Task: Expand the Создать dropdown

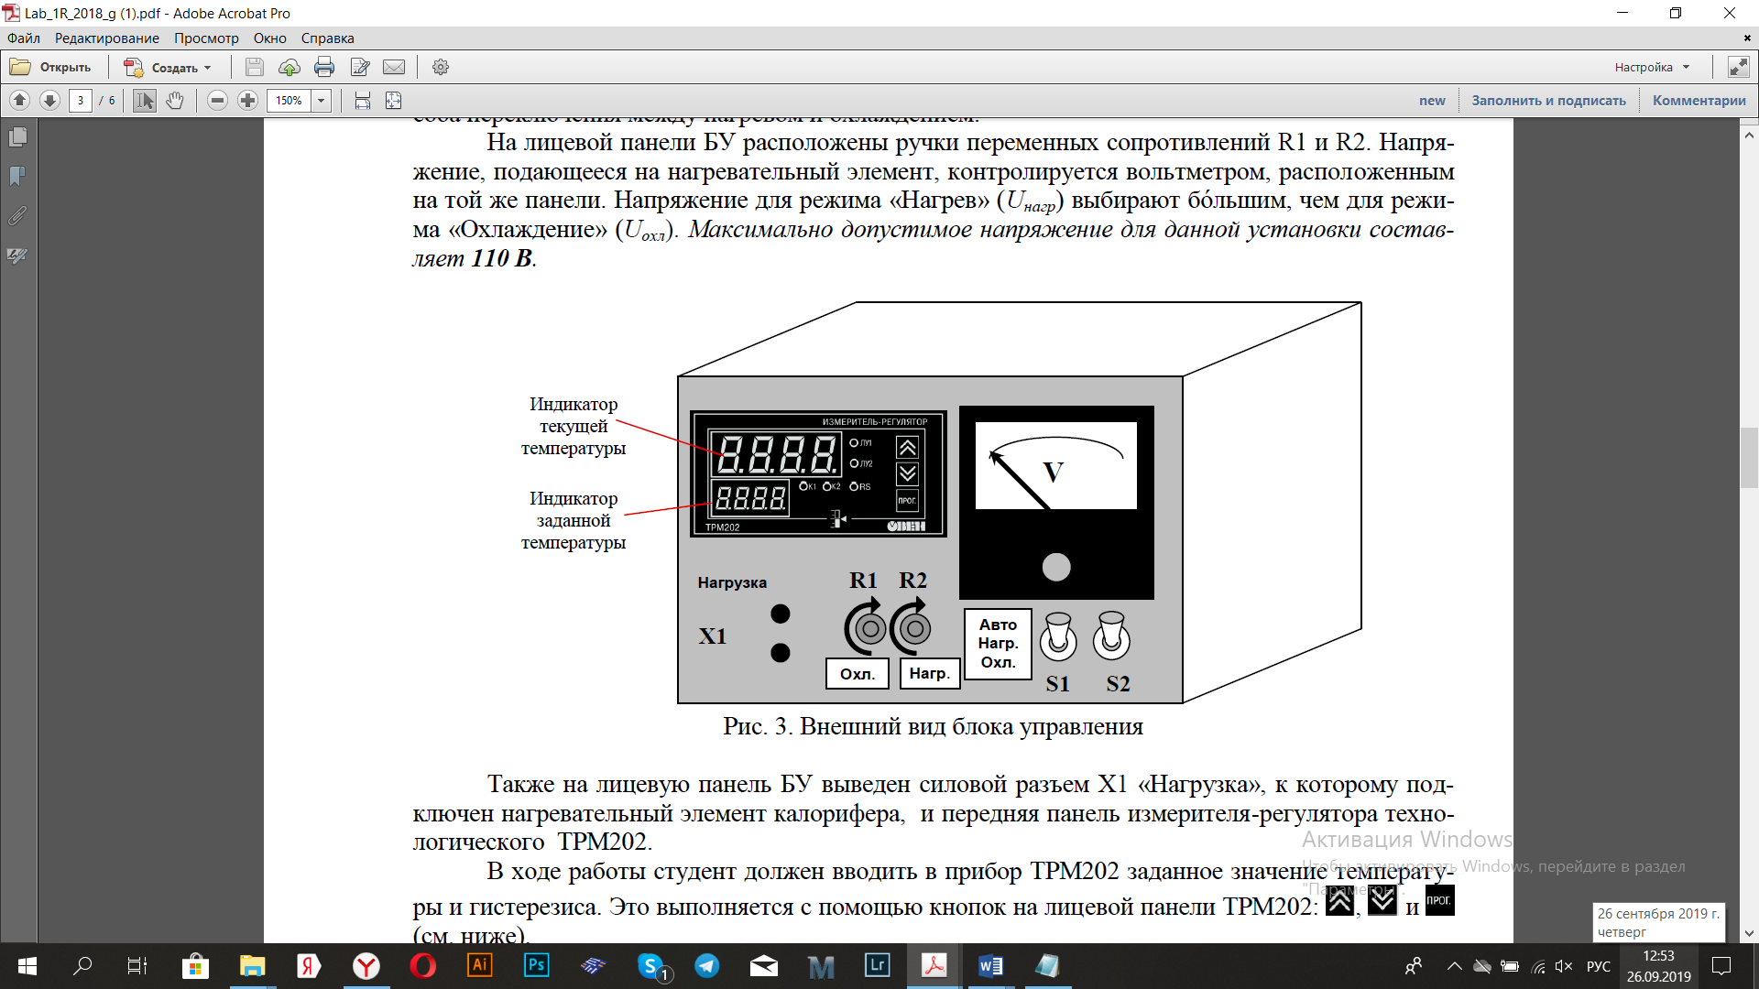Action: 208,68
